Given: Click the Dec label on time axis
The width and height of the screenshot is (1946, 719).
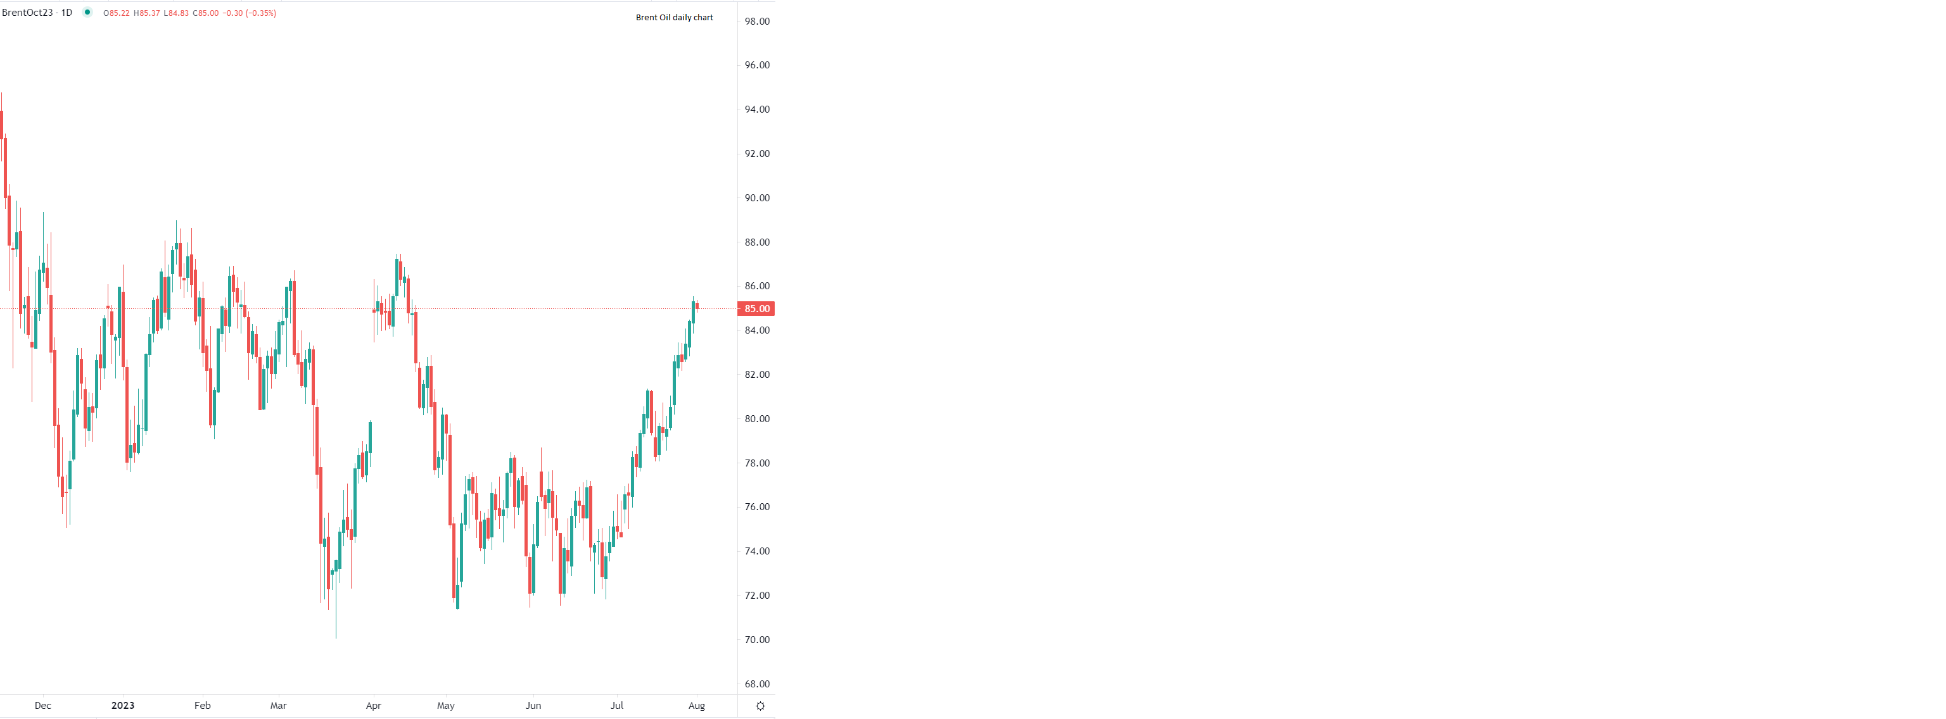Looking at the screenshot, I should pos(43,706).
